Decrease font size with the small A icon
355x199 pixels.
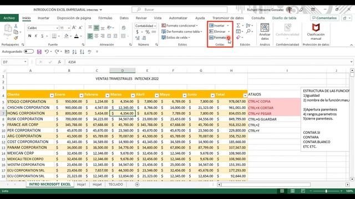click(80, 28)
